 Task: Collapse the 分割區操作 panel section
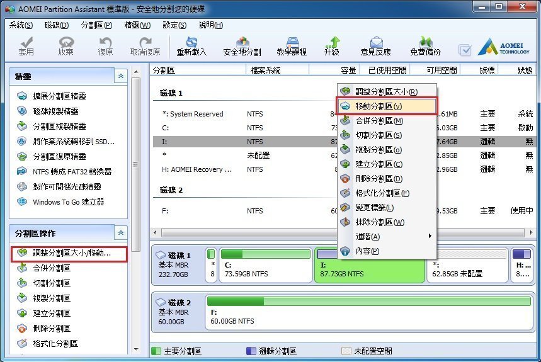coord(121,233)
